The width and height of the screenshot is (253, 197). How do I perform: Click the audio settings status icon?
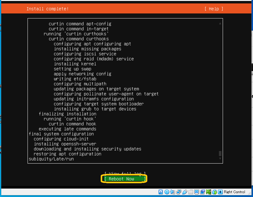pos(173,192)
